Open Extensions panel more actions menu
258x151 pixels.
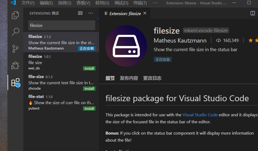(x=91, y=13)
